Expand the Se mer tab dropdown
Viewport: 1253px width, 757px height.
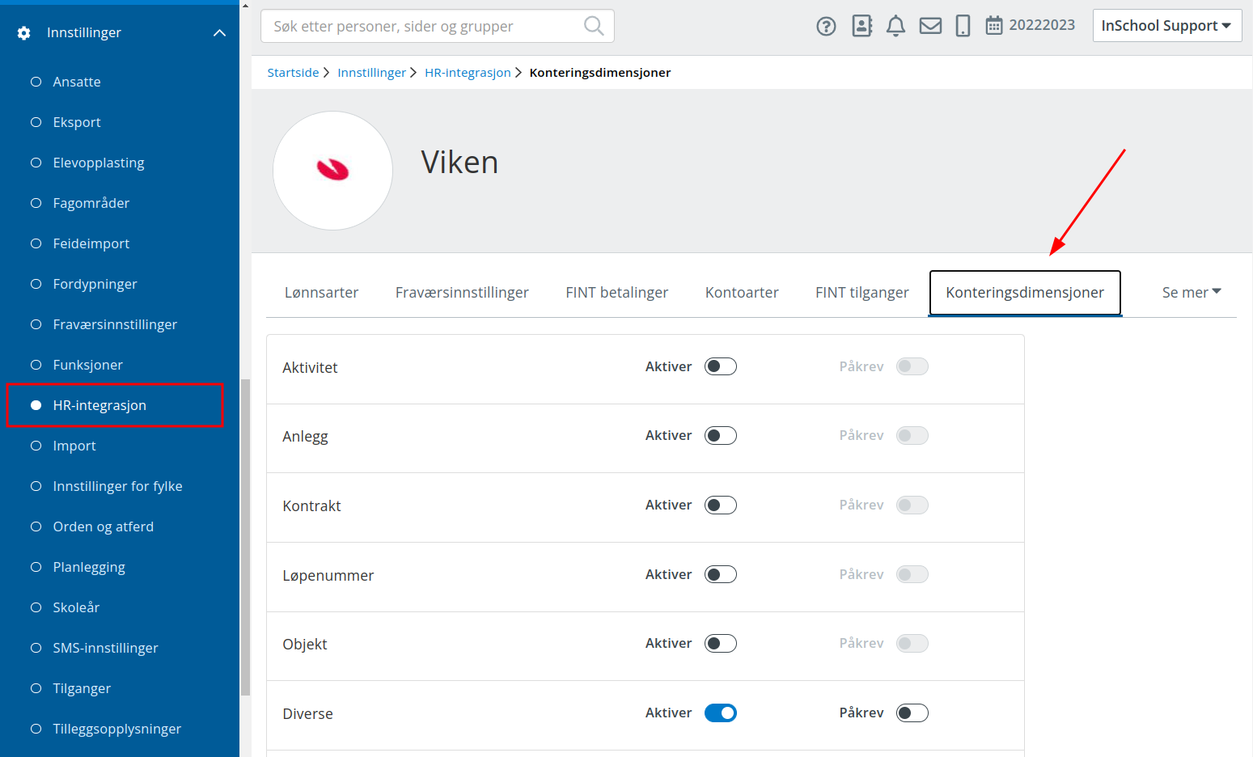[x=1192, y=293]
